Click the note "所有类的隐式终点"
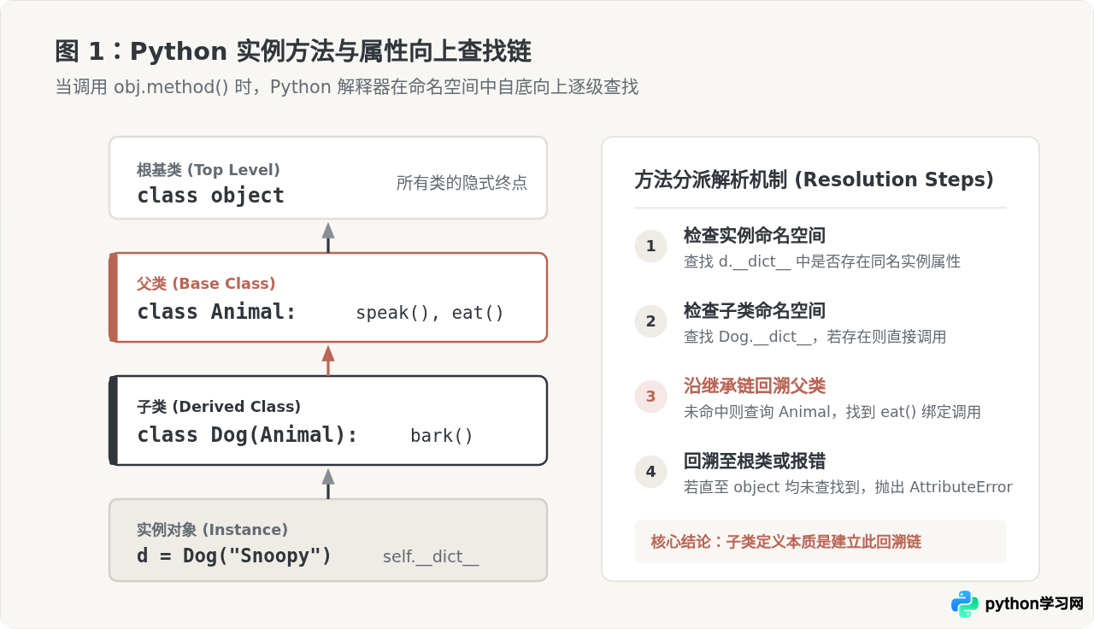 (462, 183)
